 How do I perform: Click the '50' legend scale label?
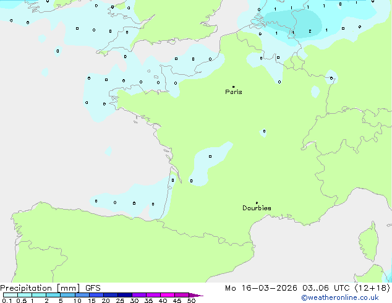191,301
